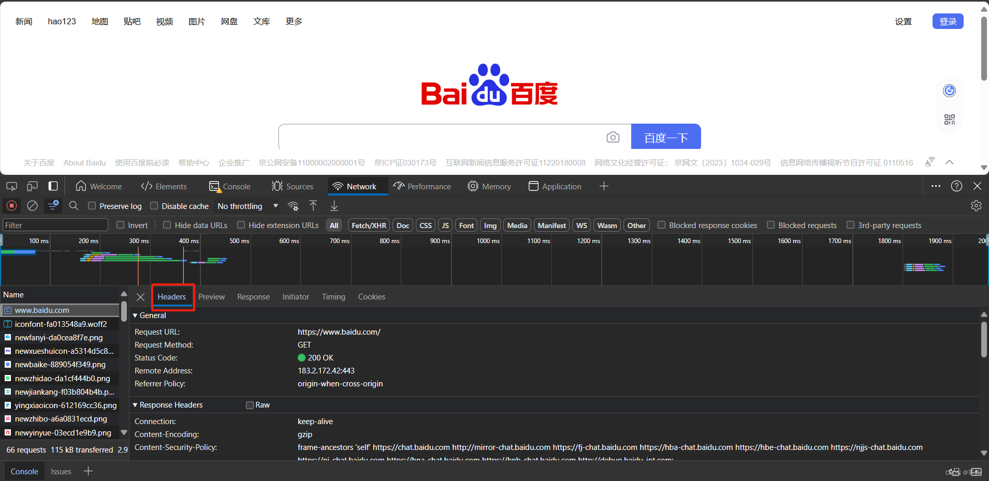
Task: Focus the network Filter input
Action: click(55, 225)
